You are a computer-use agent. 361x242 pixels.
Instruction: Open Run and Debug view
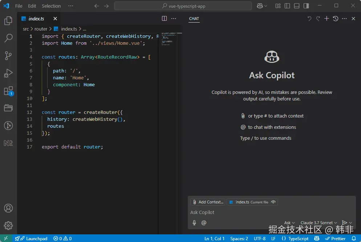point(8,73)
